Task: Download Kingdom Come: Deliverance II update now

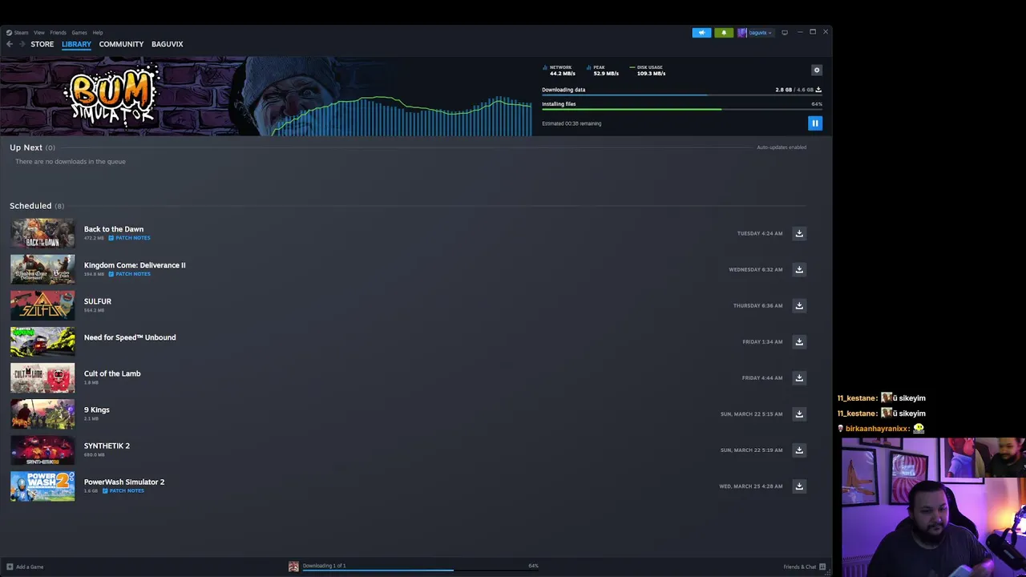Action: [799, 269]
